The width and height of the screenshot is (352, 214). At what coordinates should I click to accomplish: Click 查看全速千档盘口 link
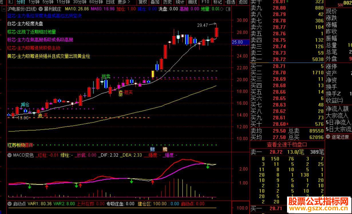click(287, 144)
